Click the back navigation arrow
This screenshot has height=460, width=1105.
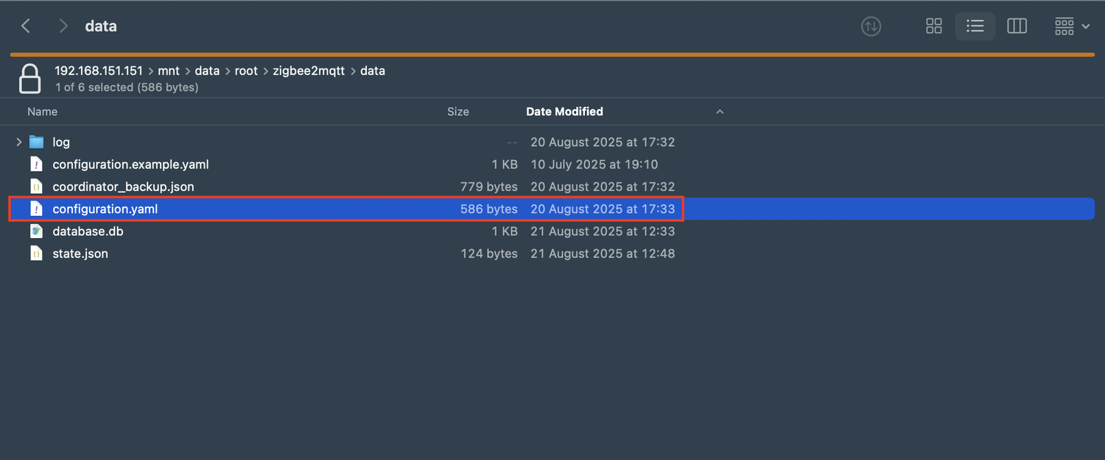(x=26, y=27)
